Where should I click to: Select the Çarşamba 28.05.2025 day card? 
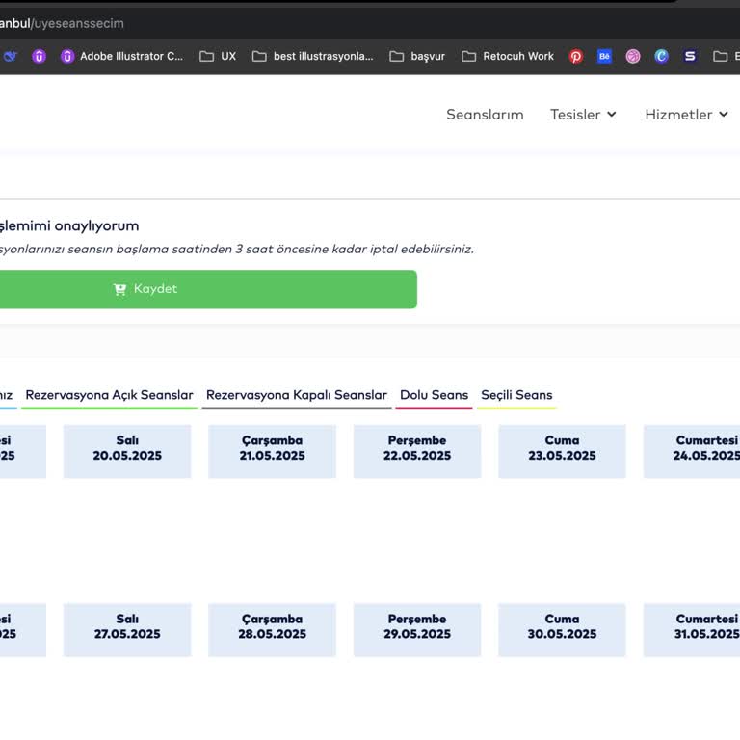(x=273, y=629)
